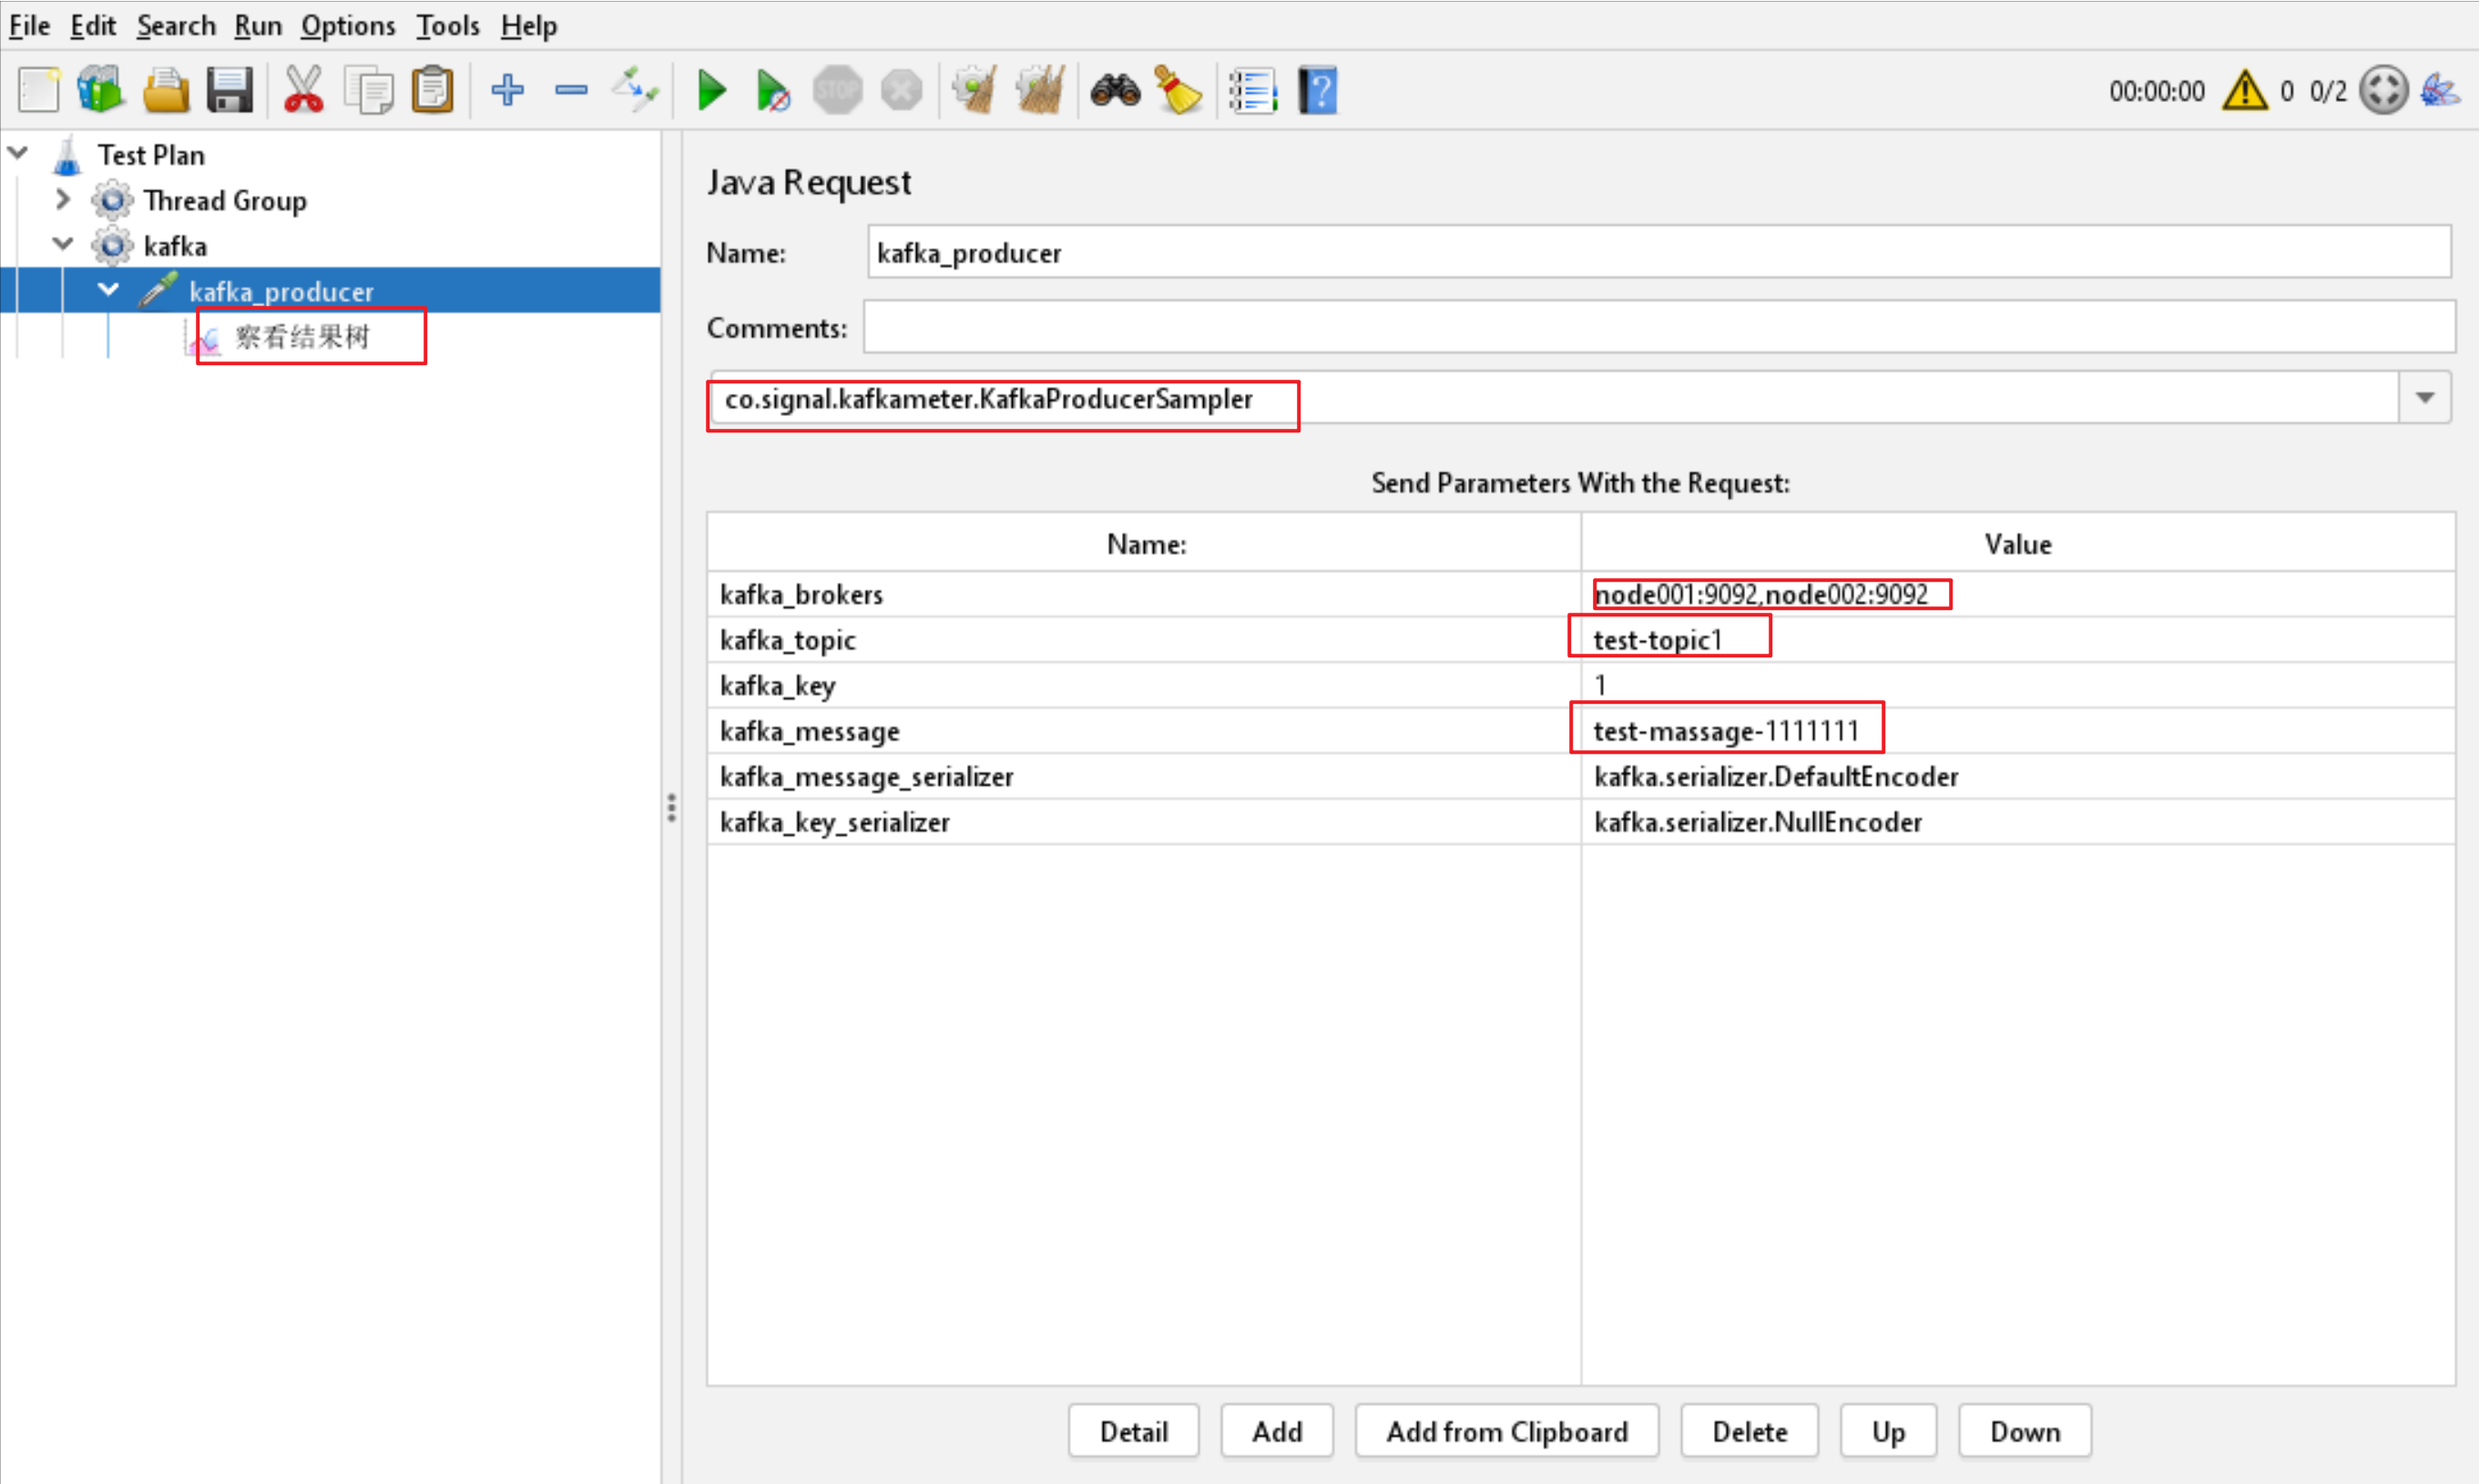Viewport: 2479px width, 1484px height.
Task: Click the Add from Clipboard button
Action: point(1506,1431)
